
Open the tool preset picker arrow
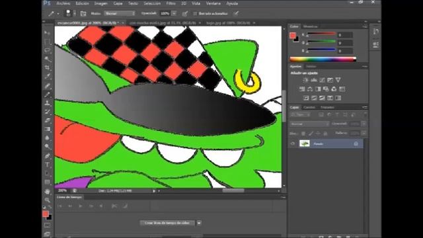58,13
